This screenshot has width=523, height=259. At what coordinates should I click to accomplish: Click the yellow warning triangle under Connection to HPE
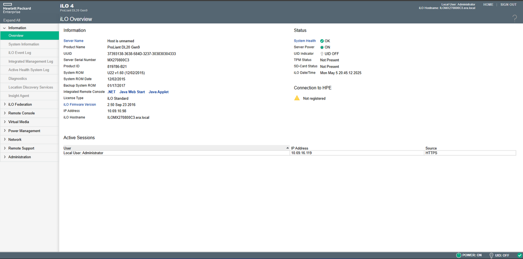tap(297, 98)
